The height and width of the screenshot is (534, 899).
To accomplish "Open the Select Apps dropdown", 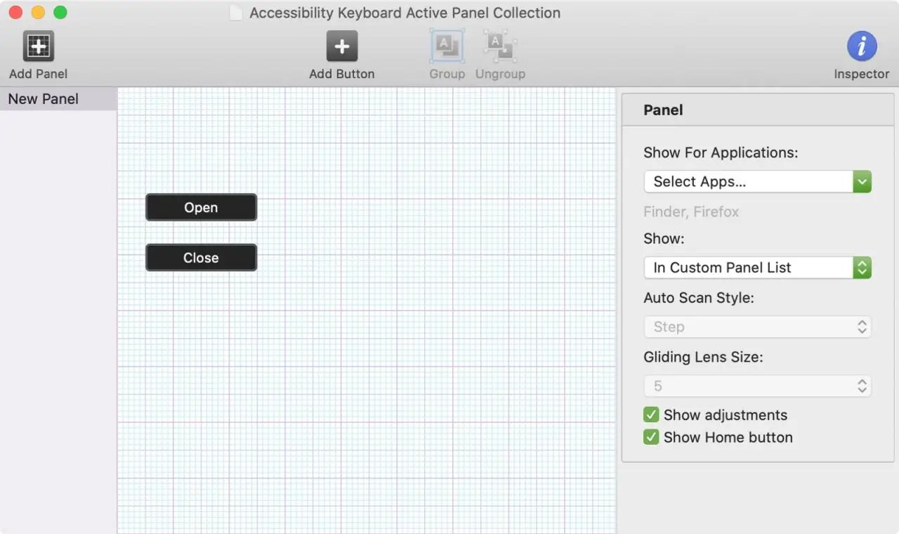I will pos(757,181).
